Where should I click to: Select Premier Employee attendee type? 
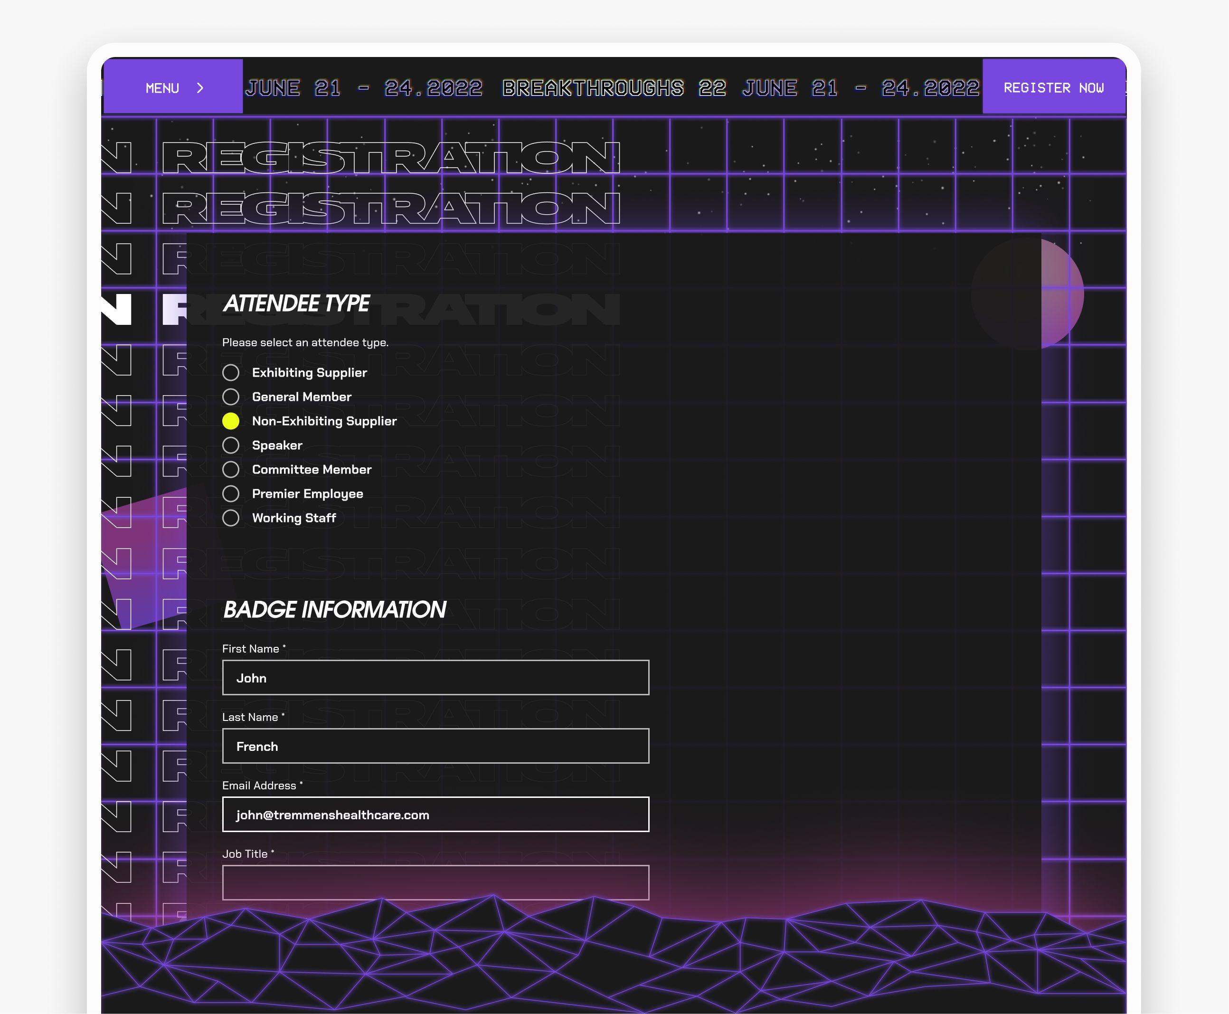coord(231,494)
